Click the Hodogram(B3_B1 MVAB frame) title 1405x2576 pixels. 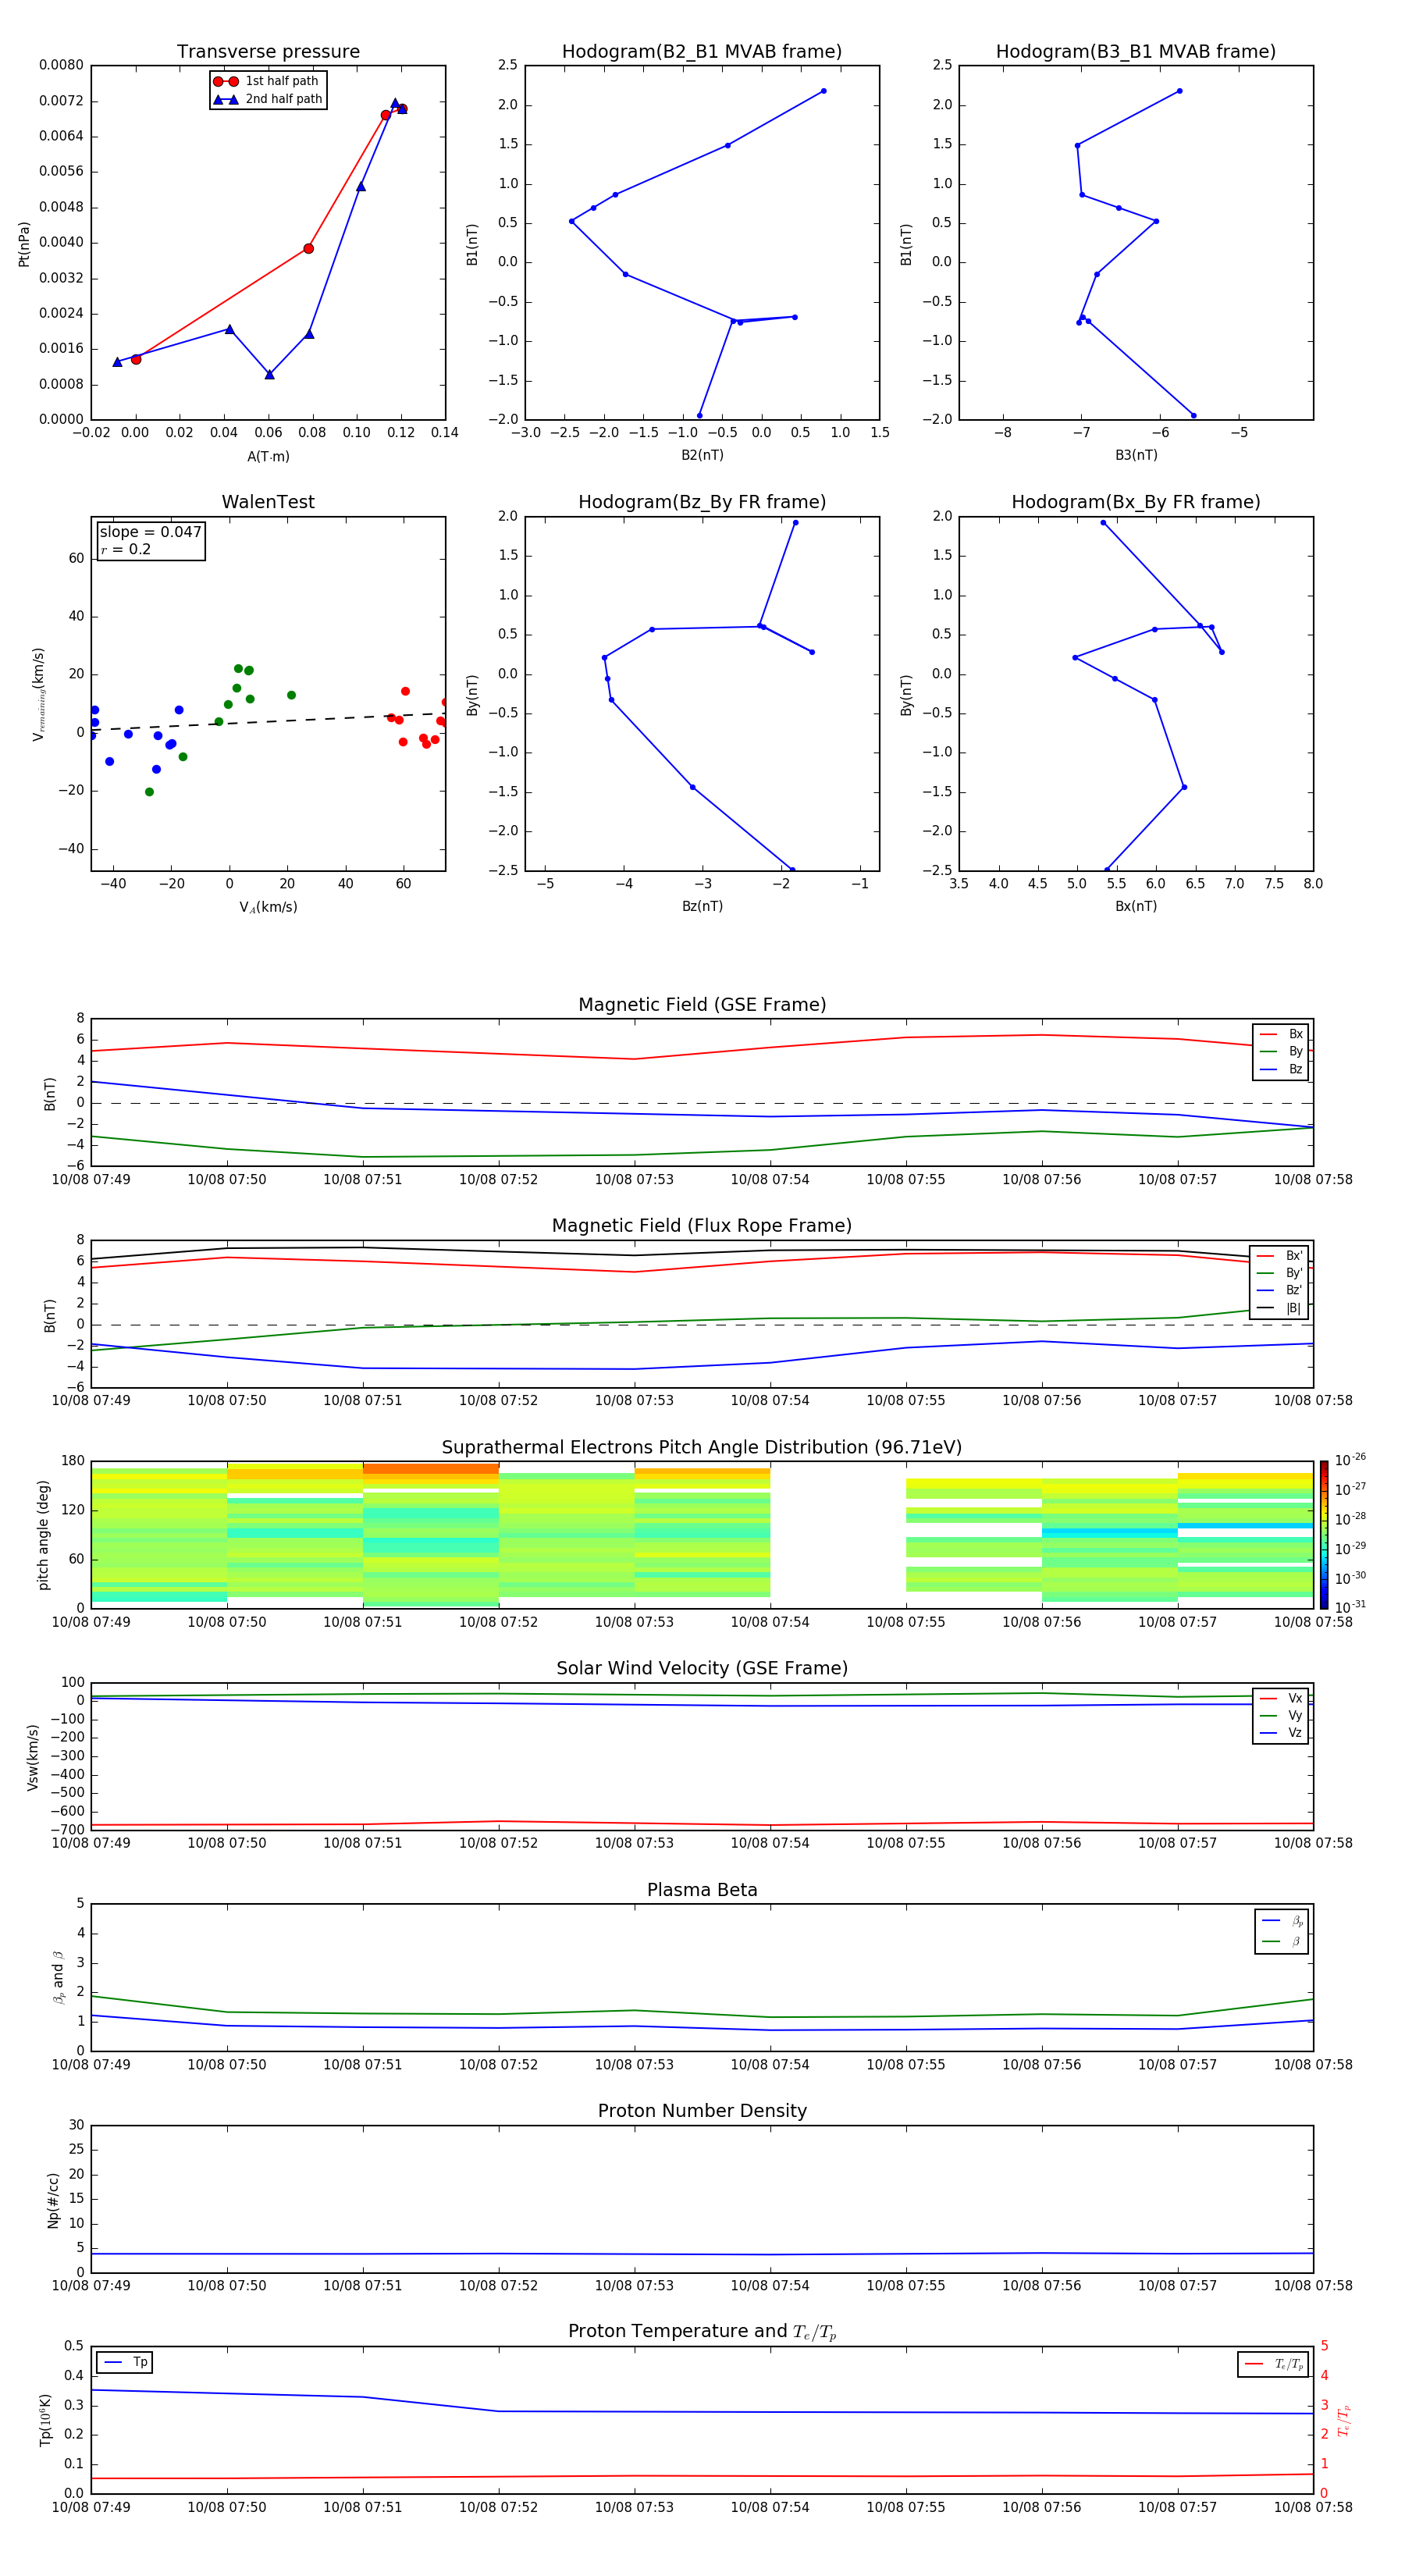pos(1136,51)
